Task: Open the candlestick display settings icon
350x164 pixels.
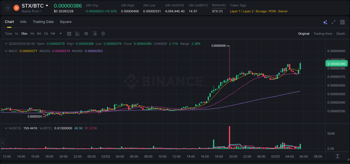Action: [86, 34]
